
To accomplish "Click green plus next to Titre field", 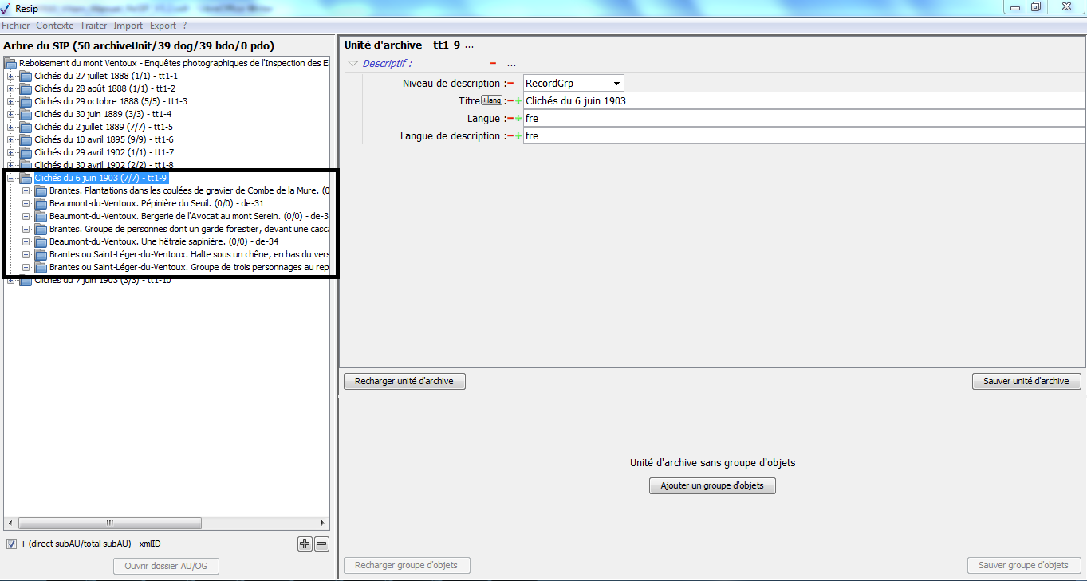I will [518, 101].
